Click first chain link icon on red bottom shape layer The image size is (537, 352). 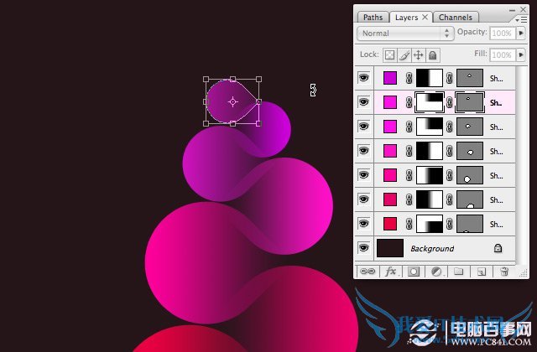point(409,224)
